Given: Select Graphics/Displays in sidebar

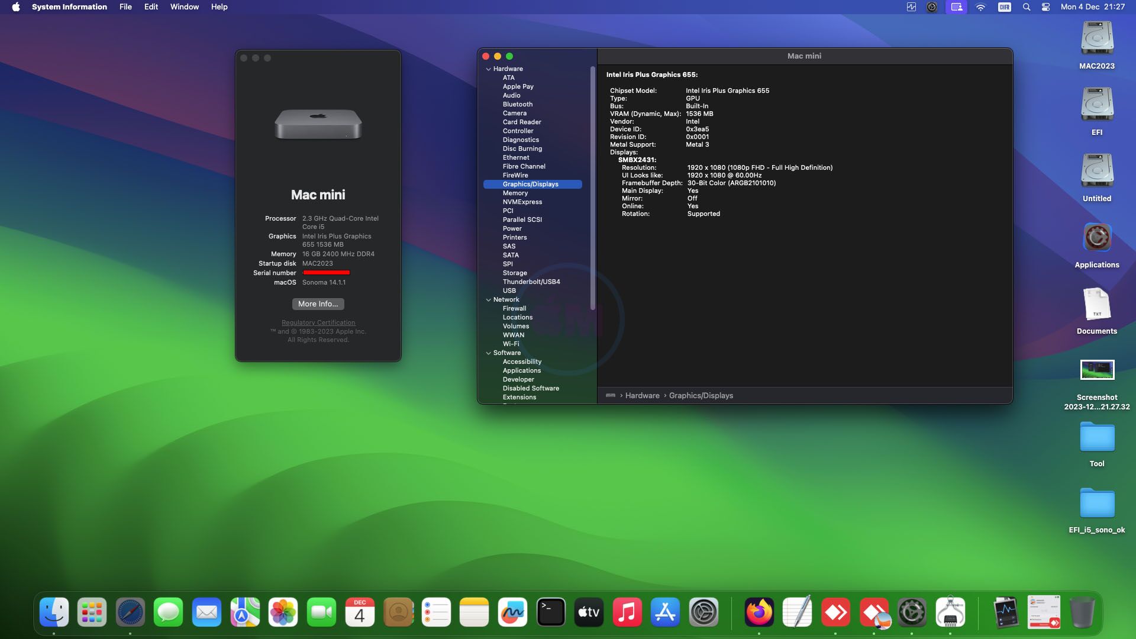Looking at the screenshot, I should pos(532,185).
